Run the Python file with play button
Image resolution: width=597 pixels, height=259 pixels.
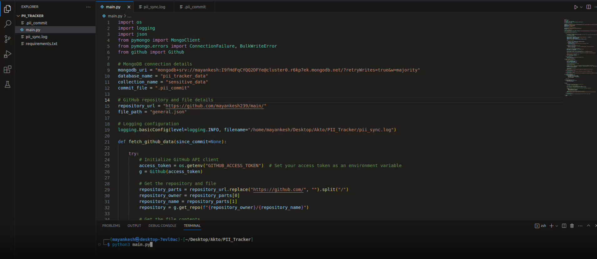(x=576, y=7)
